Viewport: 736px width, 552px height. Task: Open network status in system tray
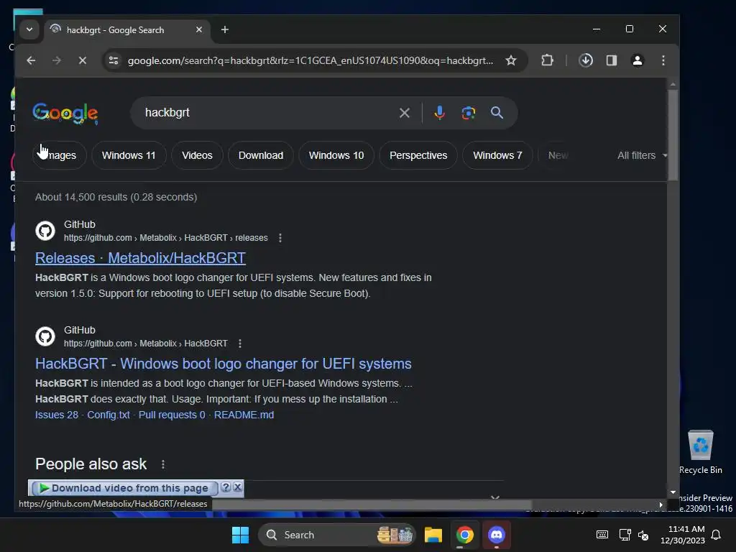click(625, 535)
